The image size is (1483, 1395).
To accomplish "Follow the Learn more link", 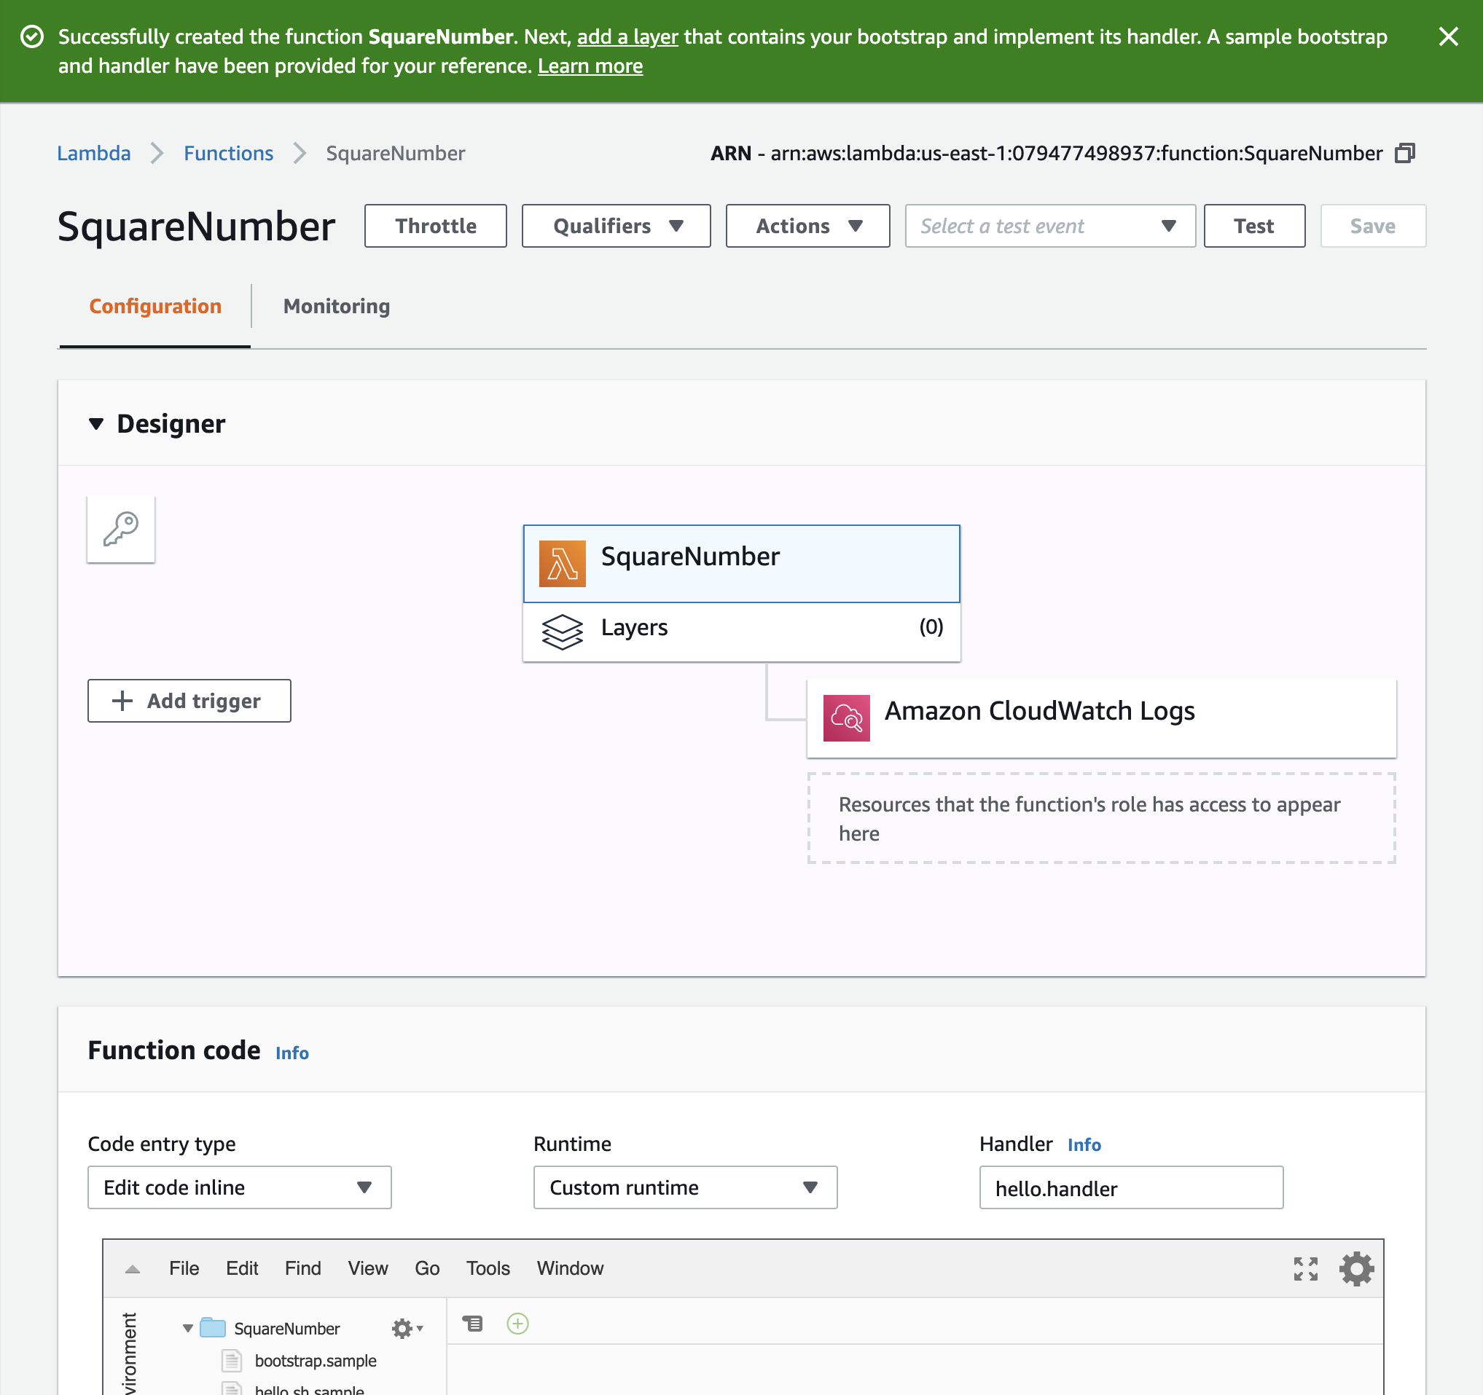I will click(590, 66).
